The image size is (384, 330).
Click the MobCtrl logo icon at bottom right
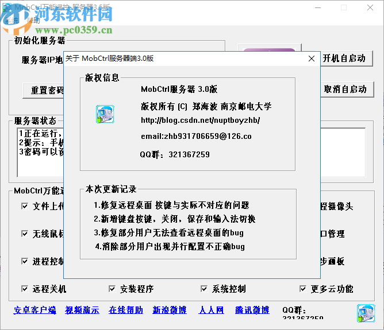click(366, 313)
